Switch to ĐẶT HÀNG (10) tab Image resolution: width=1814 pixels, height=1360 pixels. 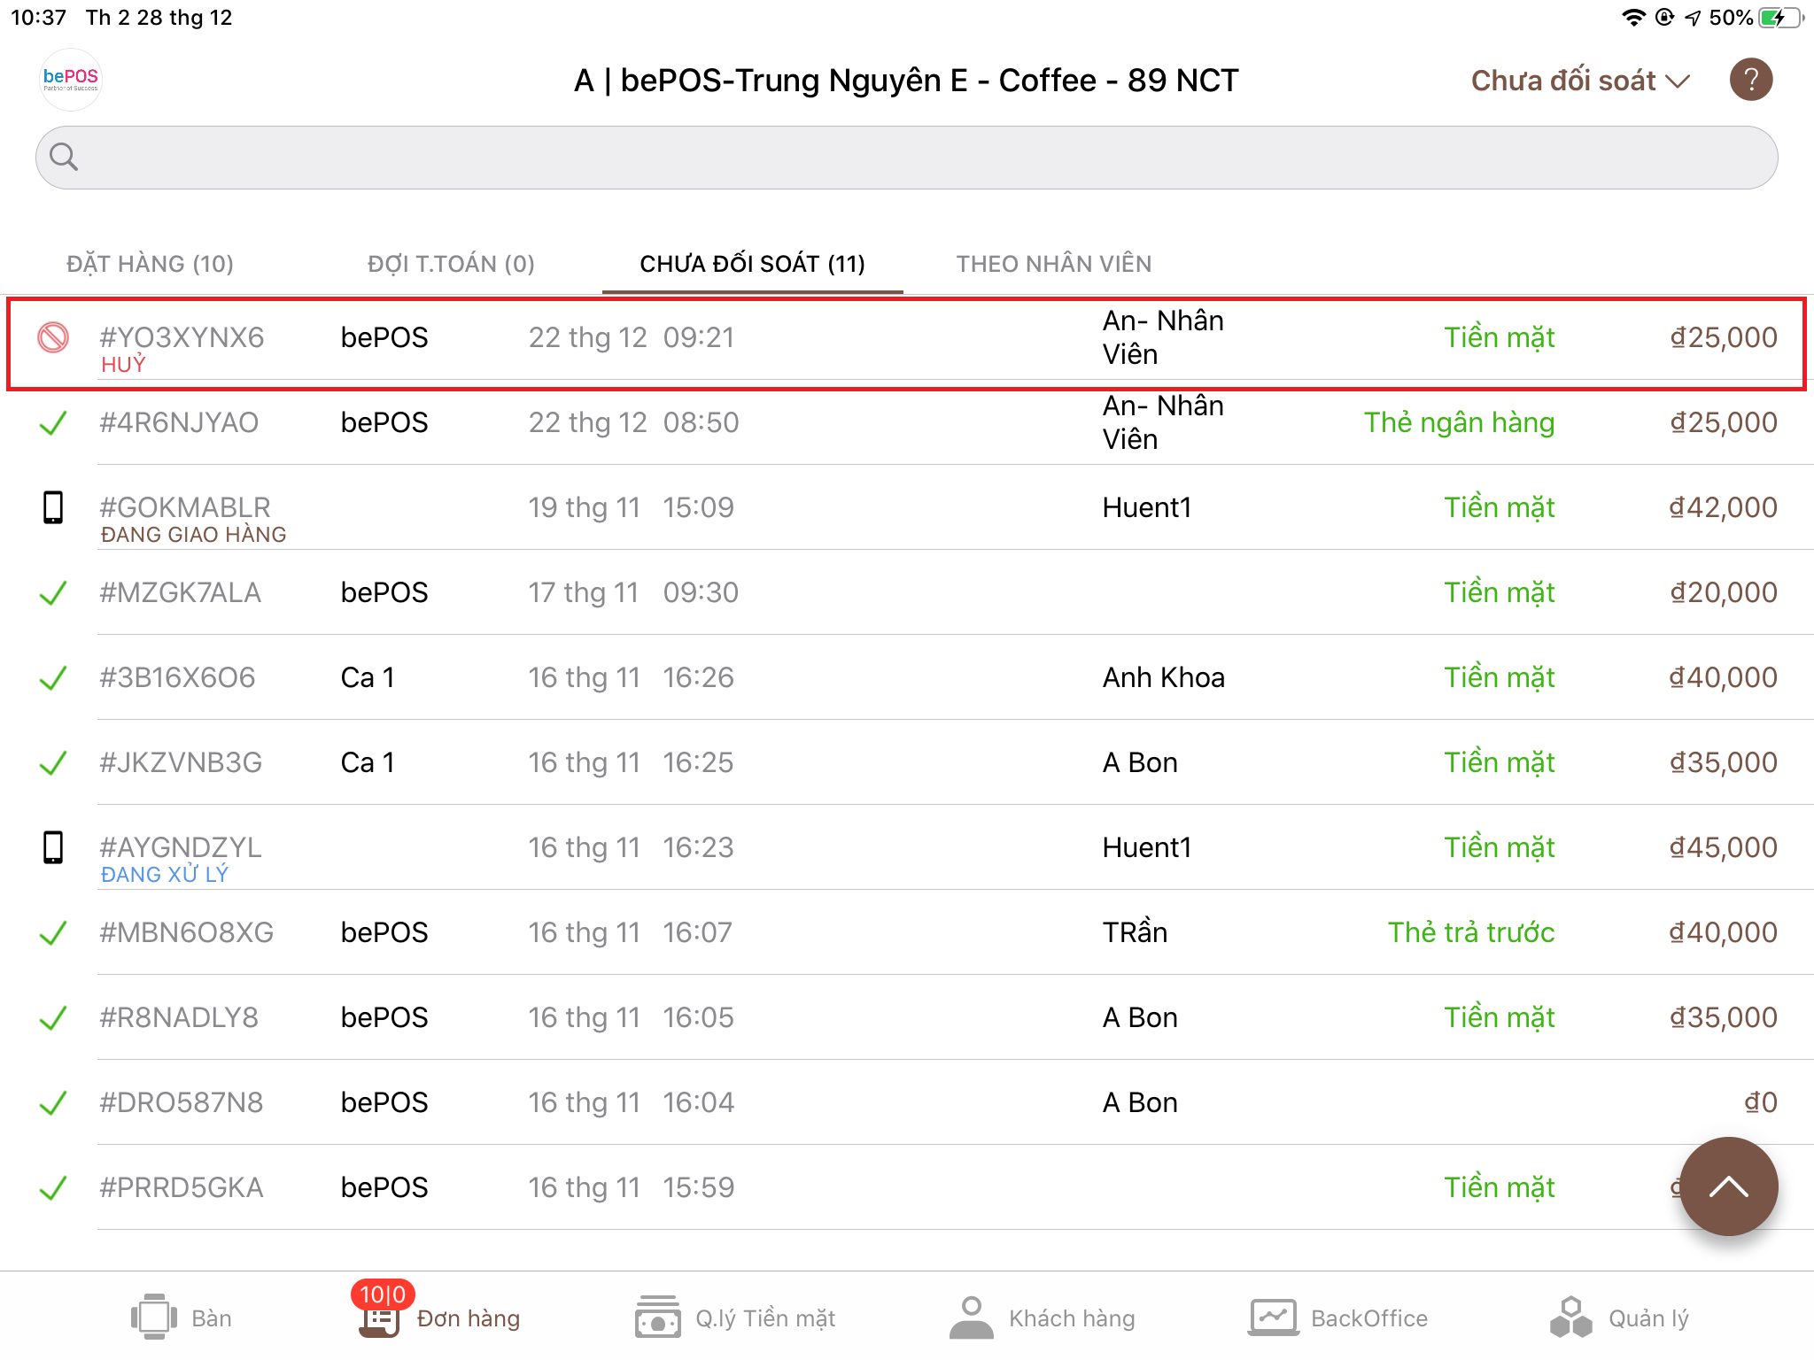pyautogui.click(x=150, y=264)
